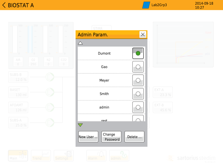Select the admin radio button
The height and width of the screenshot is (167, 223).
(138, 107)
